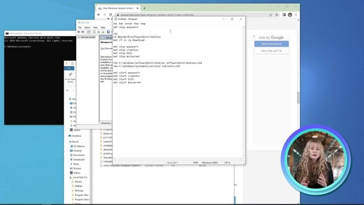Screen dimensions: 364x205
Task: Click the Services toolbar back arrow
Action: click(x=78, y=32)
